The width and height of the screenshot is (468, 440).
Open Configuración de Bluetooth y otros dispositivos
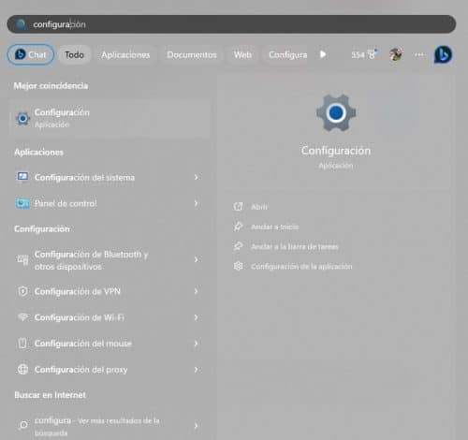tap(110, 260)
